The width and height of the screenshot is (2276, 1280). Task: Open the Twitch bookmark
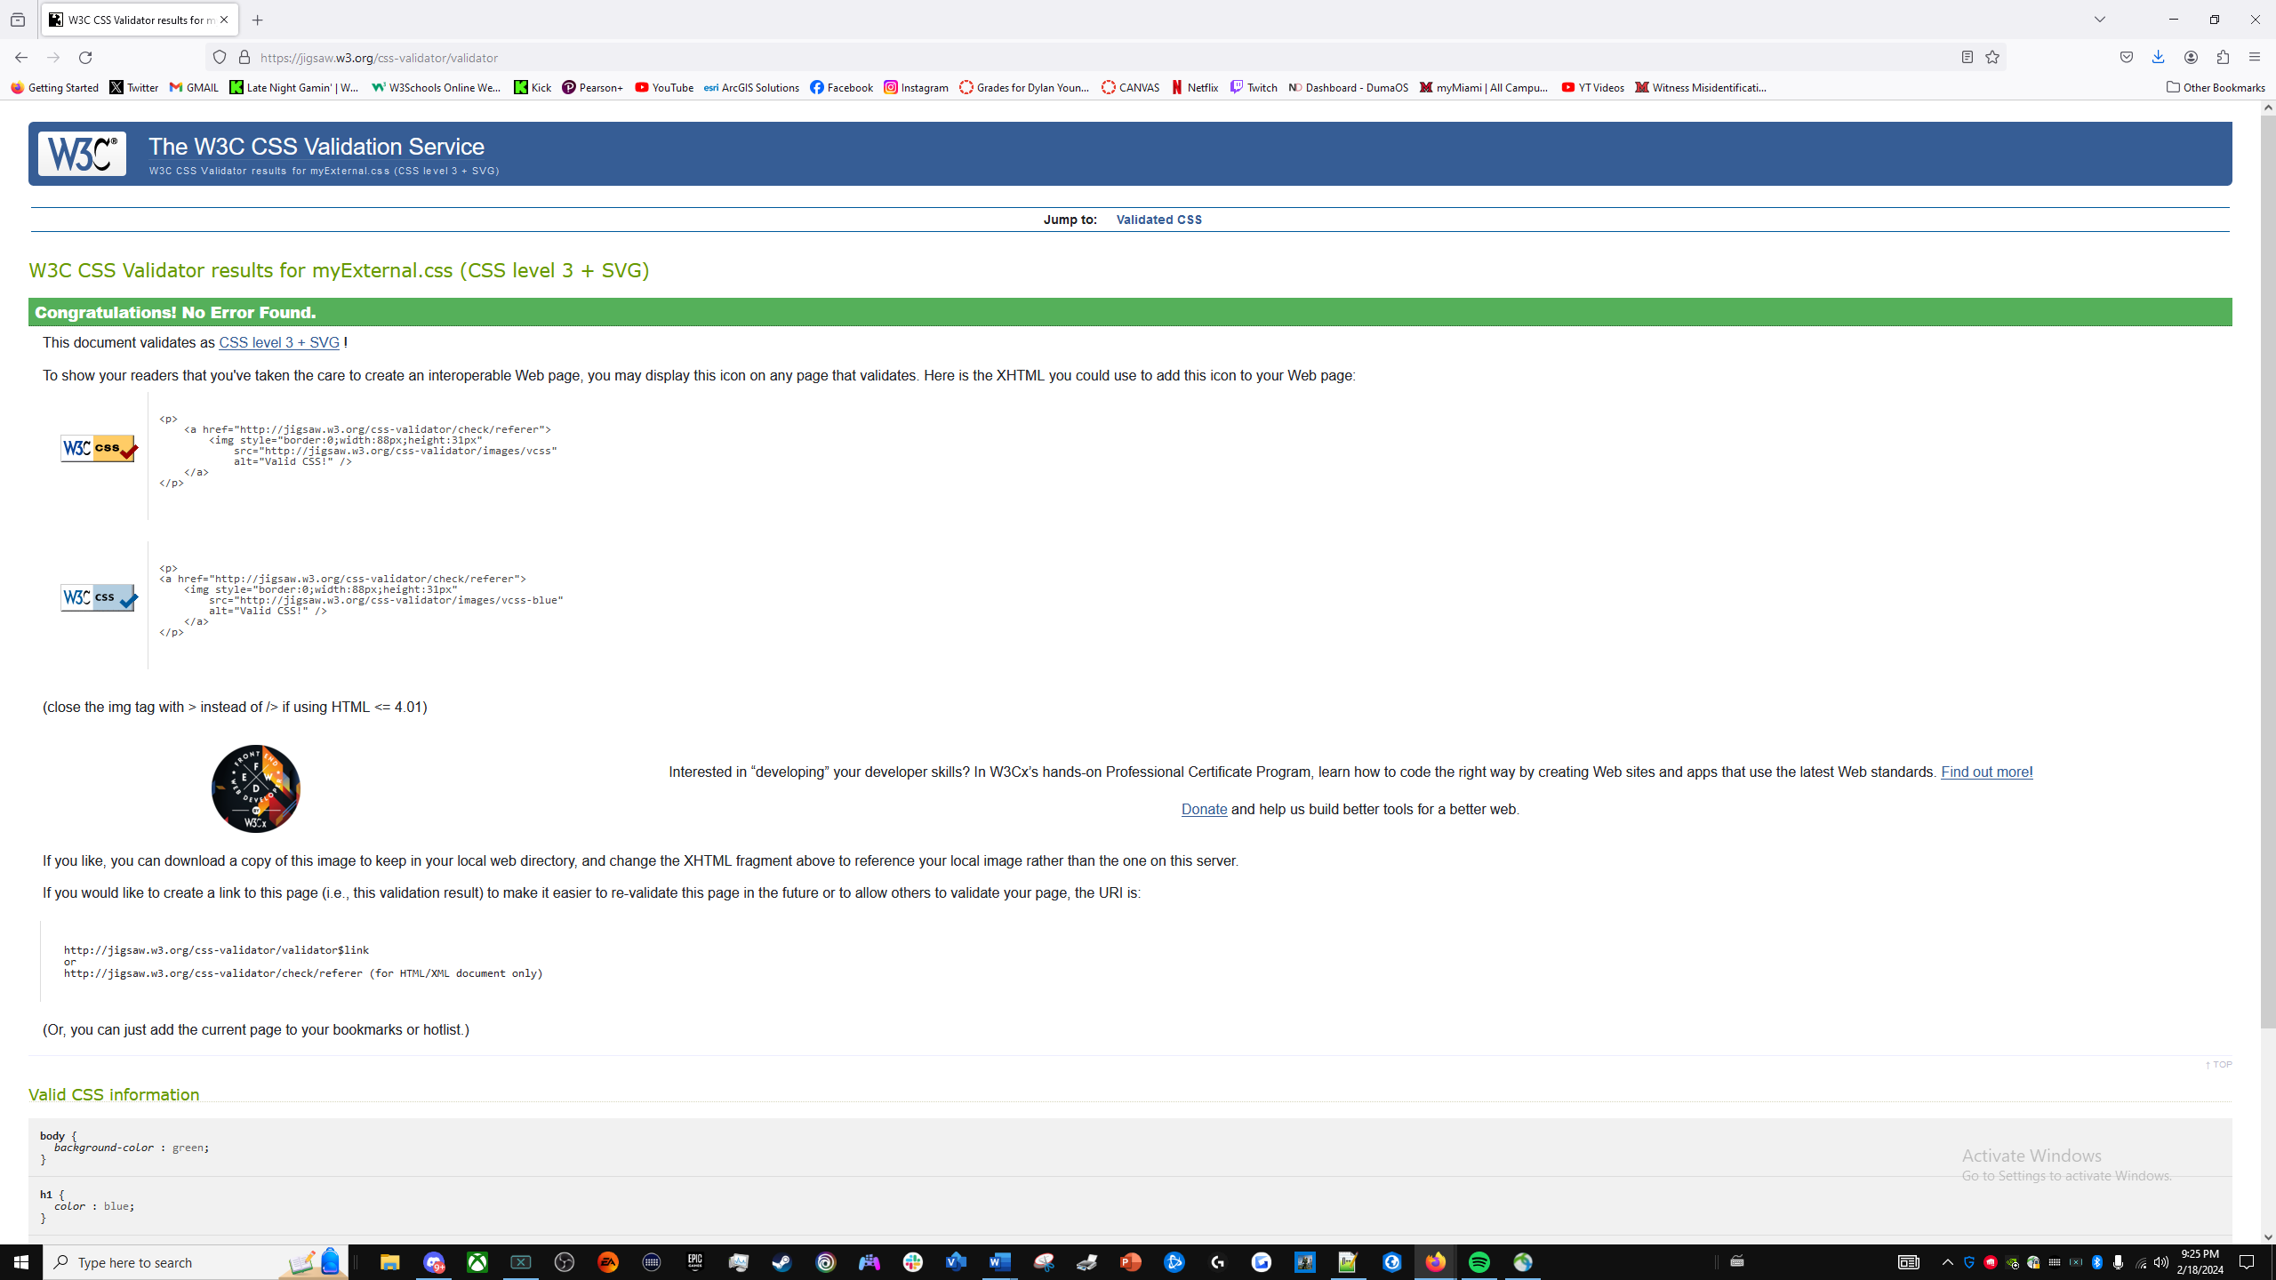(x=1254, y=87)
